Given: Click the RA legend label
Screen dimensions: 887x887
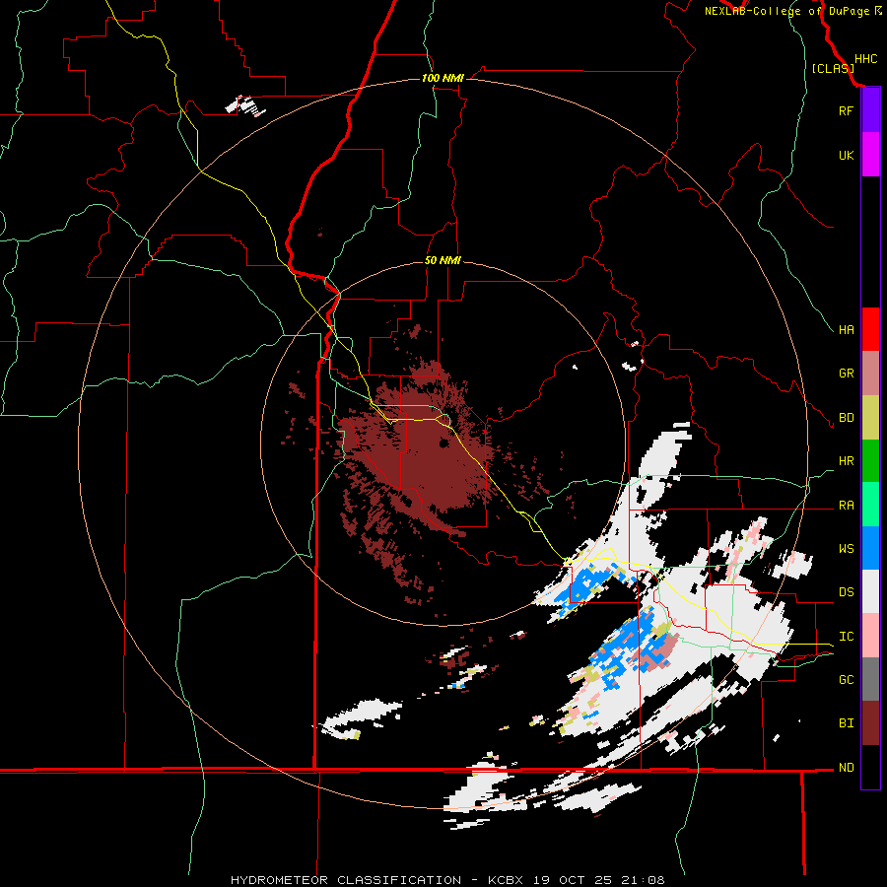Looking at the screenshot, I should coord(846,506).
